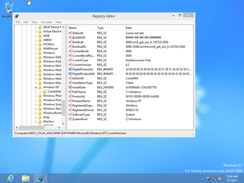Expand the UPnP Device Host key
This screenshot has height=183, width=244.
(36, 27)
